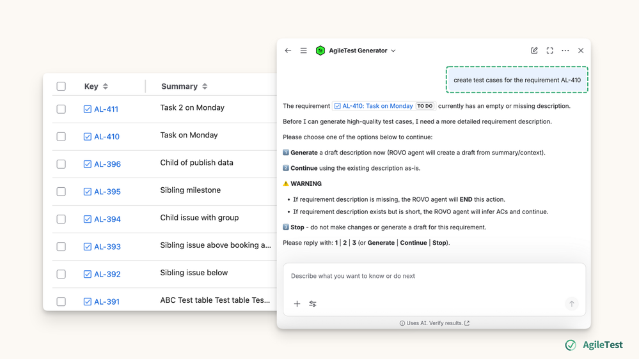Click summary 'Sibling issue above booking a...'
The image size is (639, 359).
pyautogui.click(x=216, y=245)
